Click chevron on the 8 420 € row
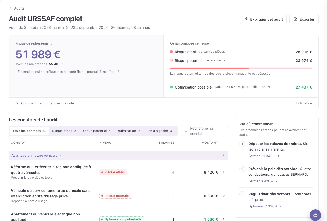The image size is (327, 221). pos(223,172)
